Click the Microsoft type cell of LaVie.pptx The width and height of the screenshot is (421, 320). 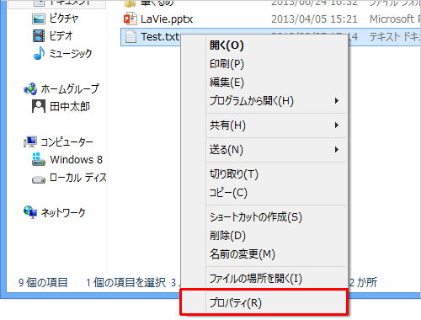[395, 19]
